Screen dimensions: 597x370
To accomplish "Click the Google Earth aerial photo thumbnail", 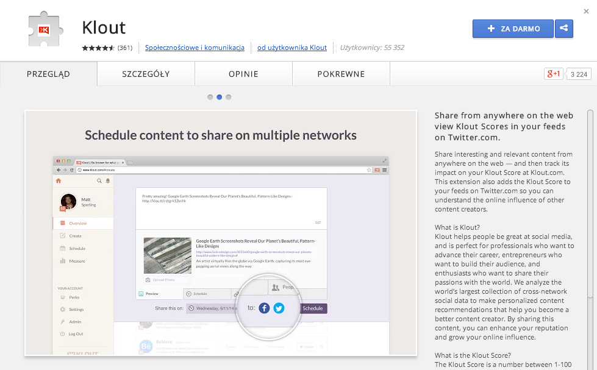I will coord(168,255).
